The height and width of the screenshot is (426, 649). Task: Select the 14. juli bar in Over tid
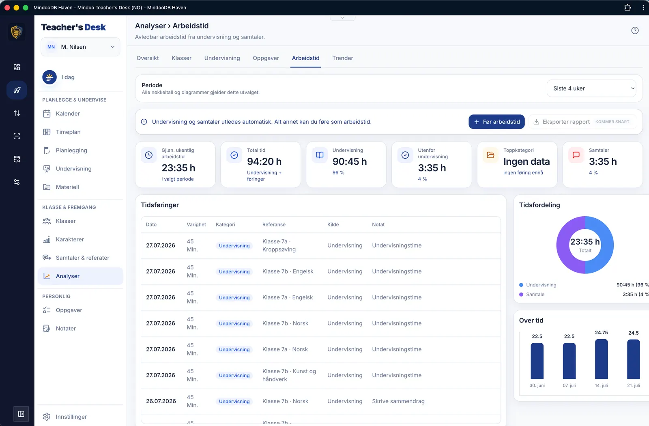[x=601, y=359]
